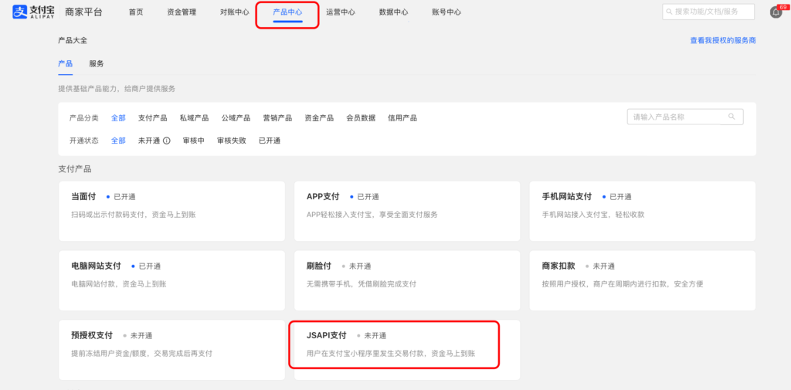This screenshot has width=791, height=390.
Task: Filter by 支付产品 category
Action: pos(152,118)
